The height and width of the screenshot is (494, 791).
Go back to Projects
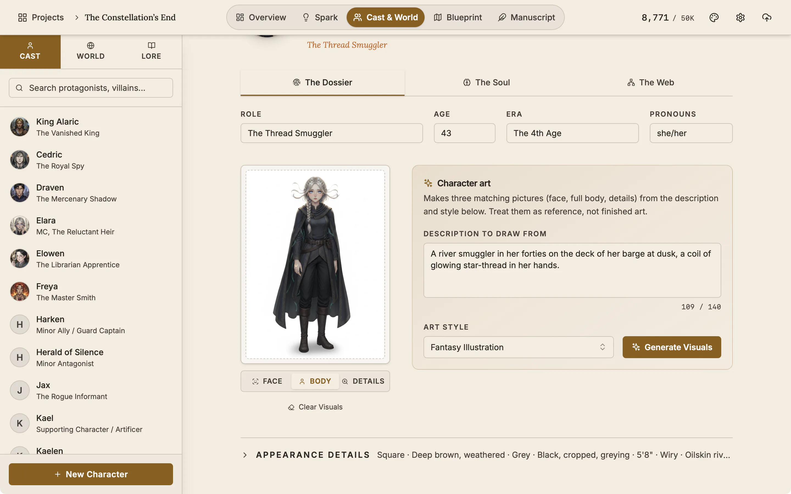pyautogui.click(x=41, y=17)
